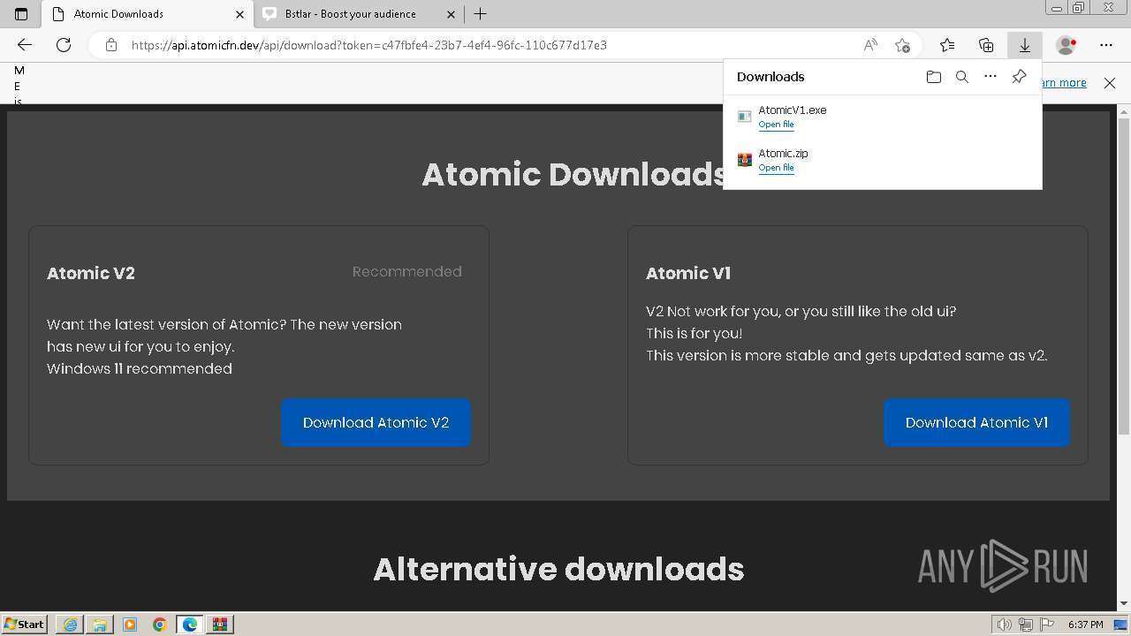The height and width of the screenshot is (636, 1131).
Task: Toggle the Downloads toolbar button
Action: (x=1025, y=45)
